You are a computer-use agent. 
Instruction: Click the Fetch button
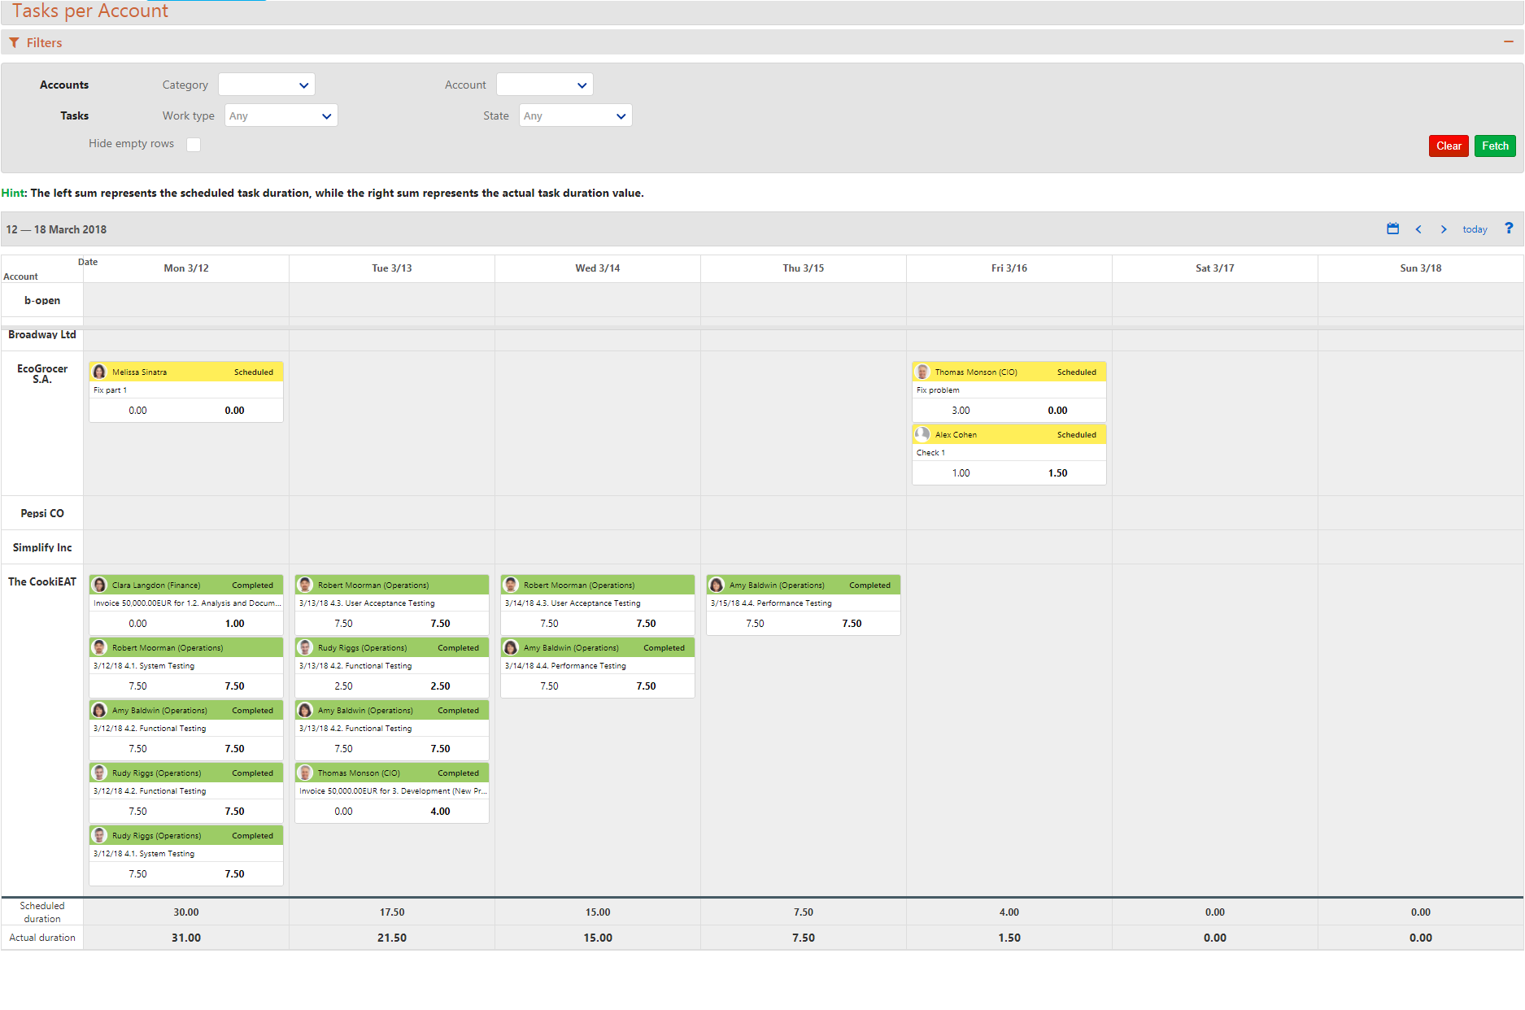(1495, 146)
